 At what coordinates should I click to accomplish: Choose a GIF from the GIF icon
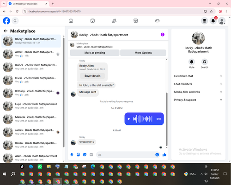point(91,154)
